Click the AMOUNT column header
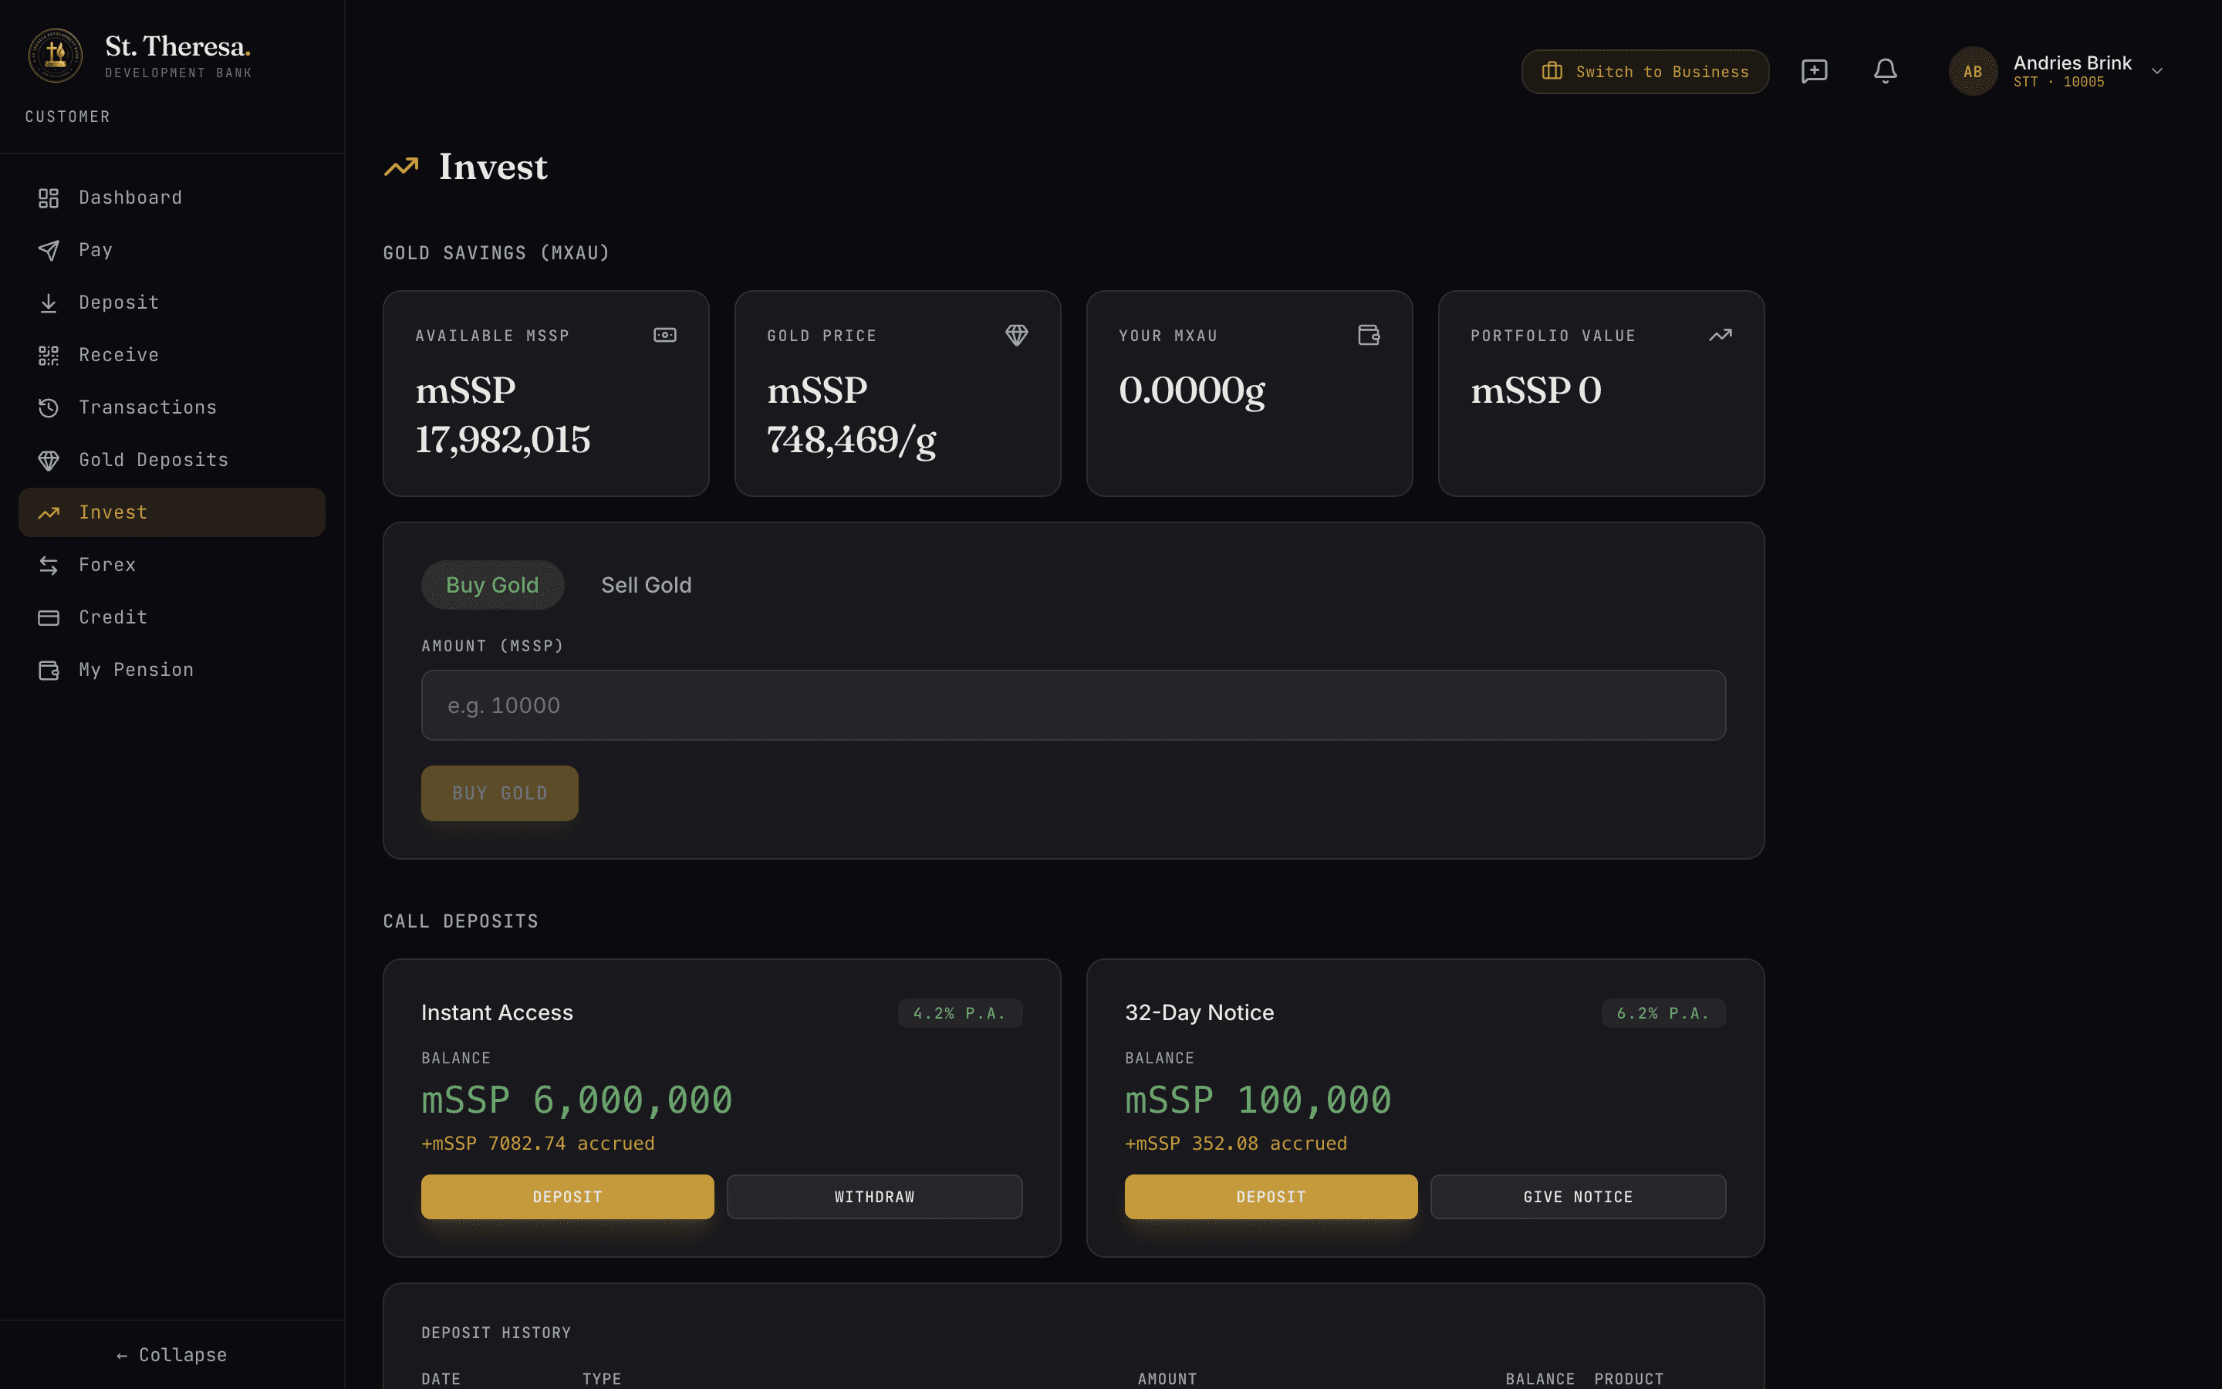 (x=1167, y=1379)
